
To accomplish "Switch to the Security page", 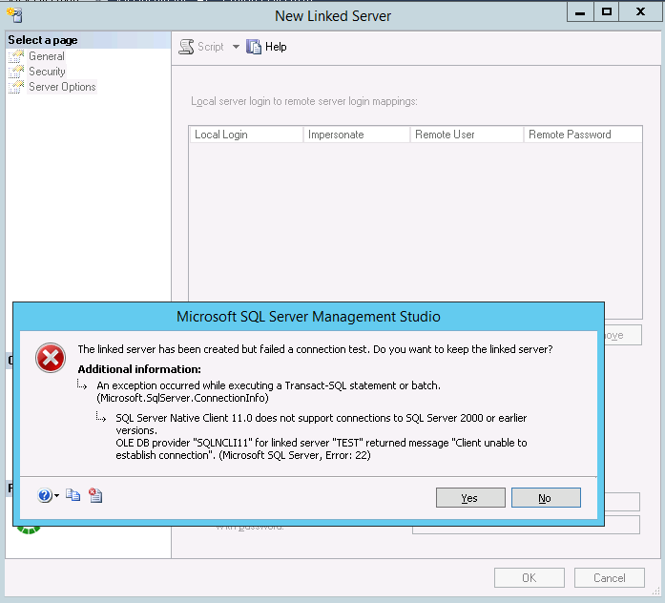I will pos(47,72).
